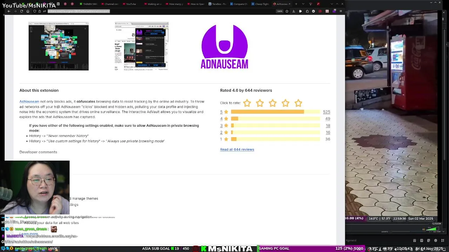
Task: Switch to the Cheap flights tab
Action: pyautogui.click(x=260, y=4)
